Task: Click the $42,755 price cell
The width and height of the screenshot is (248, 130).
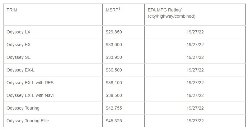Action: point(114,108)
